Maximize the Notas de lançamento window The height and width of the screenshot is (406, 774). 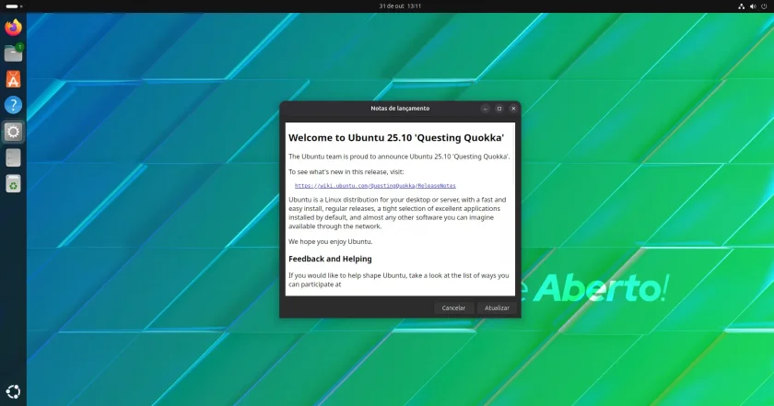[499, 109]
